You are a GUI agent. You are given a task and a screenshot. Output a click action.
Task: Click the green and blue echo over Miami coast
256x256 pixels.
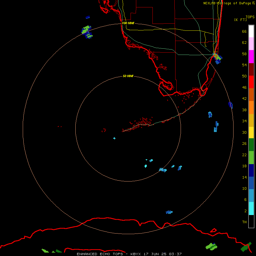click(x=218, y=58)
